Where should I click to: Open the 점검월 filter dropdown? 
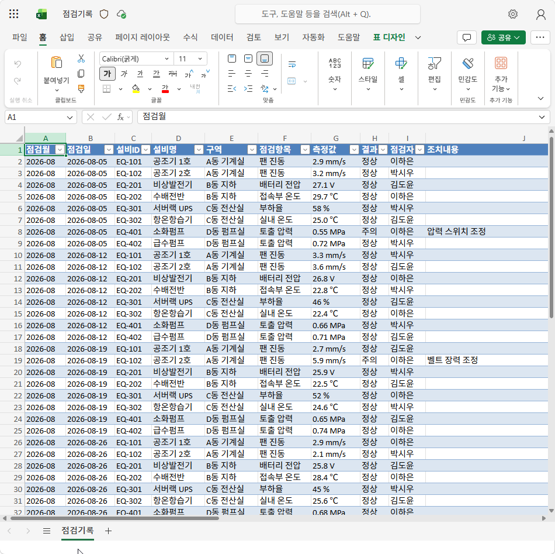[x=60, y=150]
